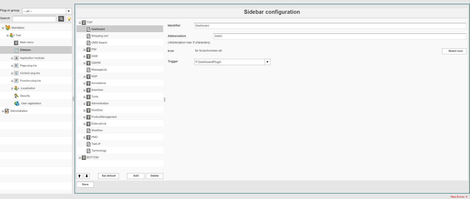Click the Function plug-ins 'F' icon
Viewport: 470px width, 199px height.
pos(16,81)
